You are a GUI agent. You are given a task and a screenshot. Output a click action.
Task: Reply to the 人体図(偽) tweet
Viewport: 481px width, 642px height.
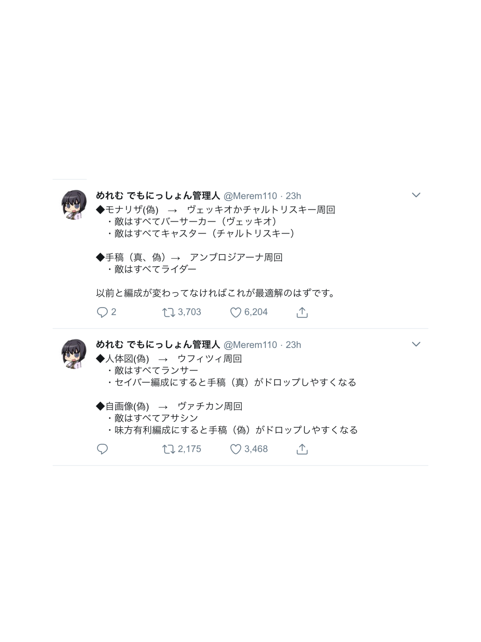102,449
